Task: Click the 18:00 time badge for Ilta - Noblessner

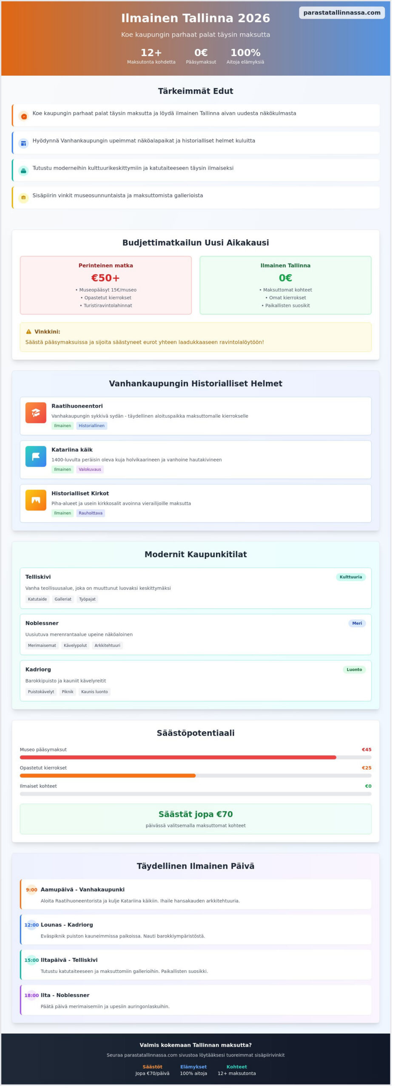Action: 31,995
